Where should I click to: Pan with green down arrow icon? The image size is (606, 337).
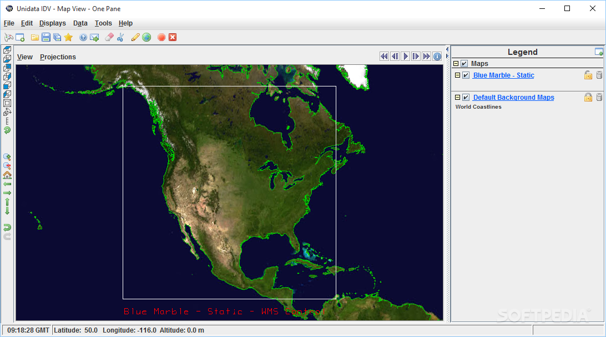click(7, 211)
